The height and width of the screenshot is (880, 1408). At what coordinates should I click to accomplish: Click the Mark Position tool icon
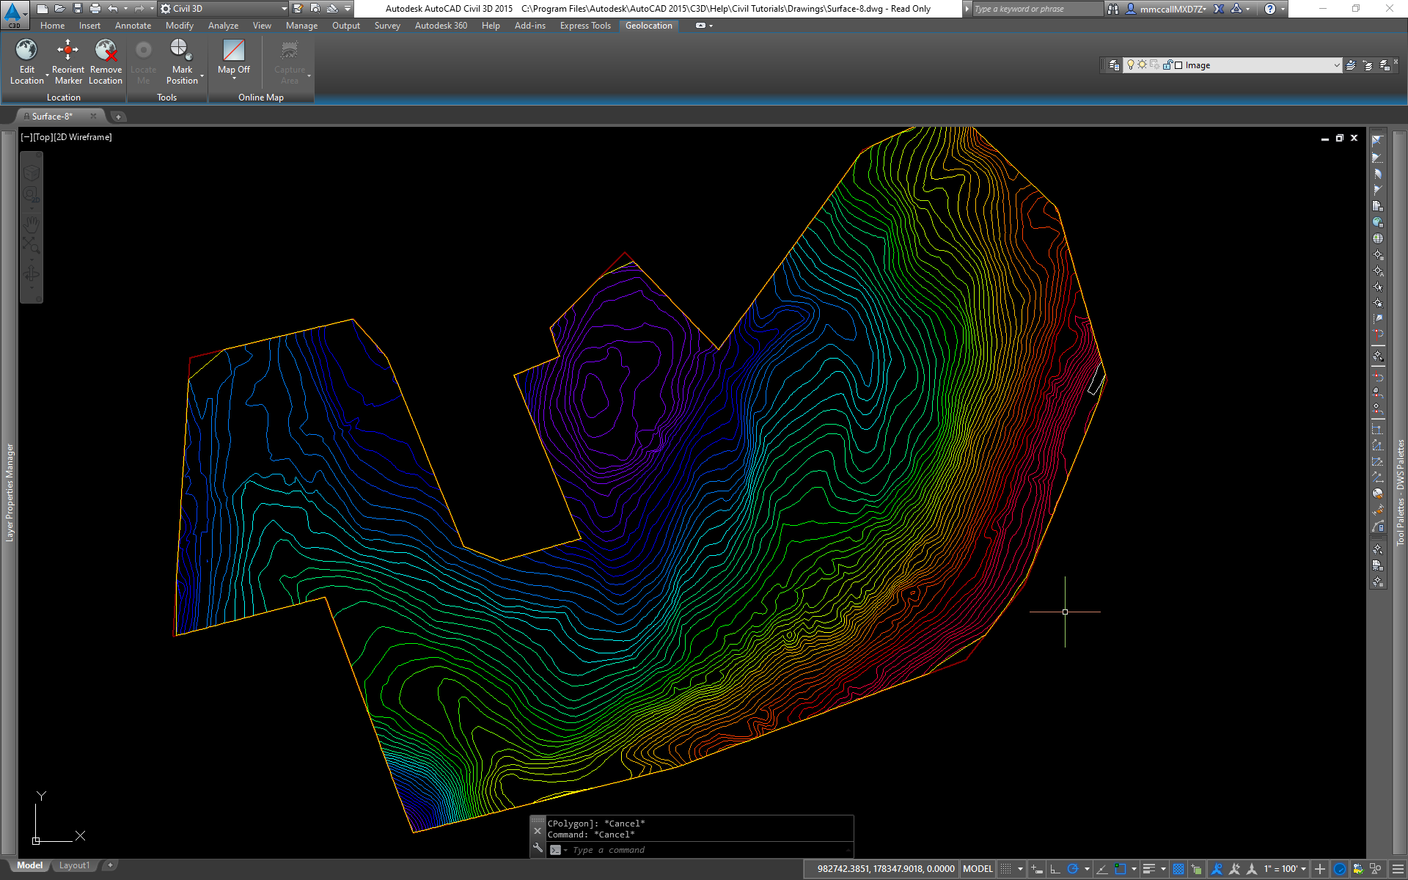pos(180,50)
